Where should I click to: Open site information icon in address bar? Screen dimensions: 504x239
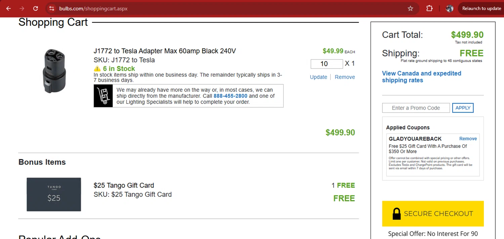point(51,8)
